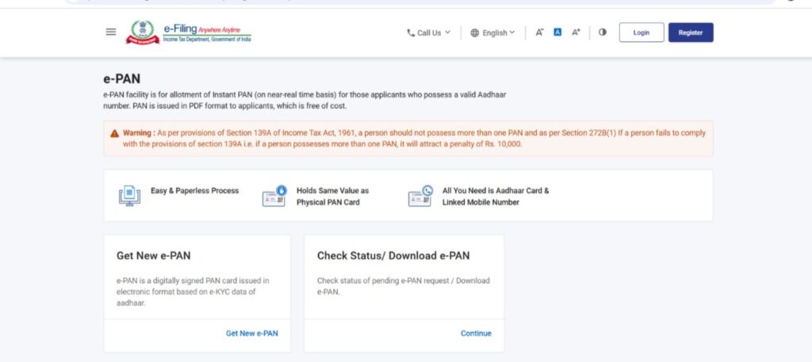Expand the Call Us dropdown

pos(432,32)
